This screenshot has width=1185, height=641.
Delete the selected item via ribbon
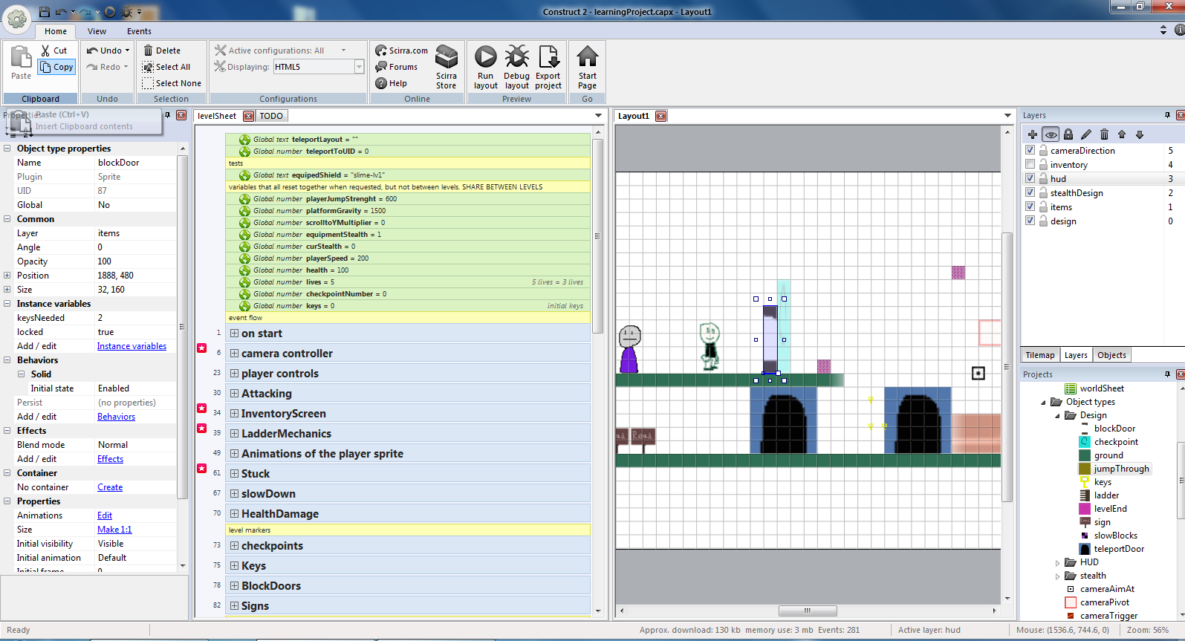pos(162,51)
